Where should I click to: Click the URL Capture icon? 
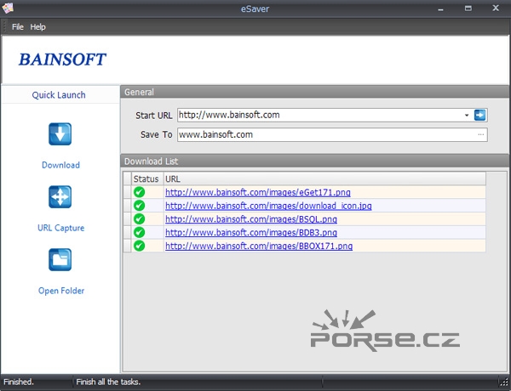pyautogui.click(x=60, y=197)
